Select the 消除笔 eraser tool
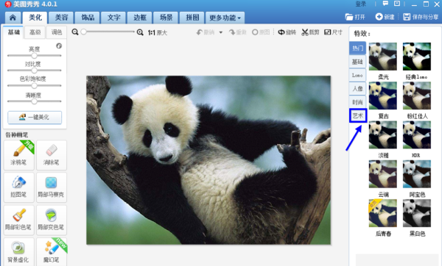This screenshot has height=266, width=442. click(52, 155)
